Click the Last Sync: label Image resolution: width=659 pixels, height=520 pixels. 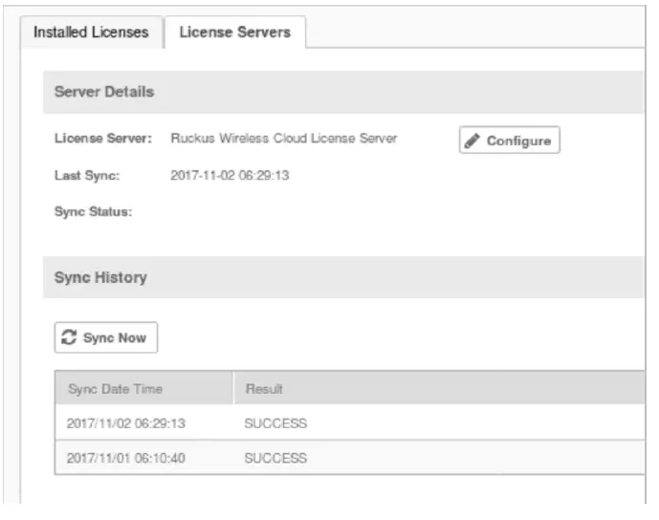(x=87, y=176)
